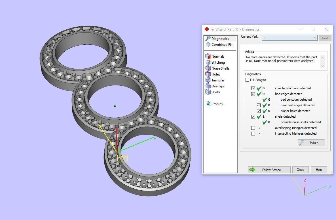Image resolution: width=336 pixels, height=220 pixels.
Task: Minimize the Fix Wizard dialog
Action: (301, 29)
